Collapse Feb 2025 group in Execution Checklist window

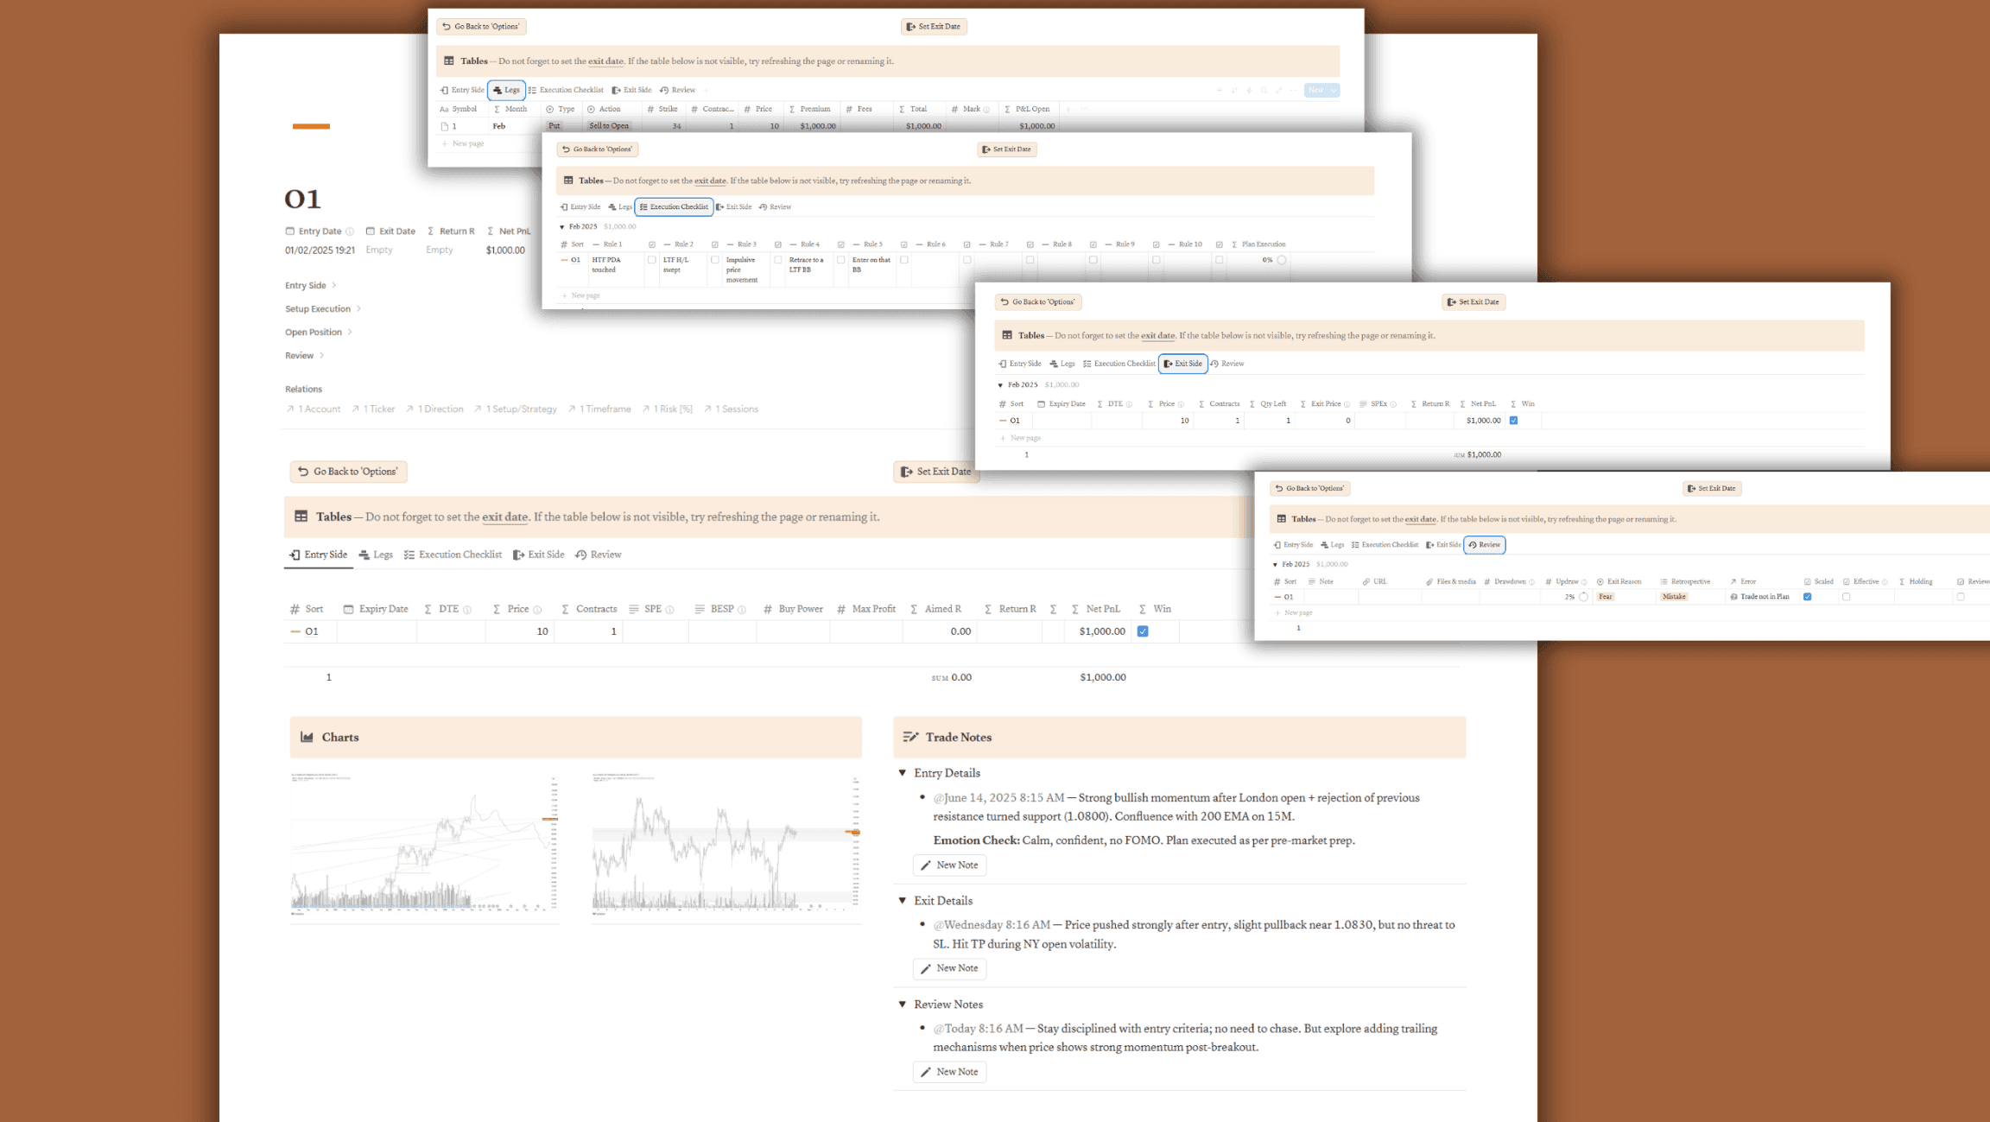[x=562, y=227]
